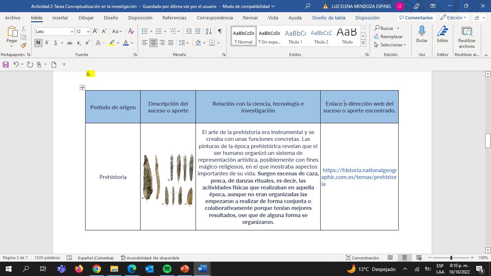
Task: Adjust the zoom level slider
Action: pyautogui.click(x=451, y=258)
